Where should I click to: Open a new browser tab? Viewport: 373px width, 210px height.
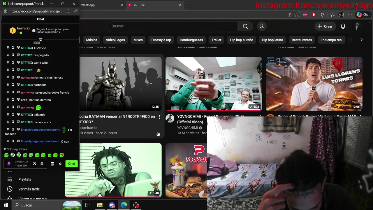click(x=189, y=5)
